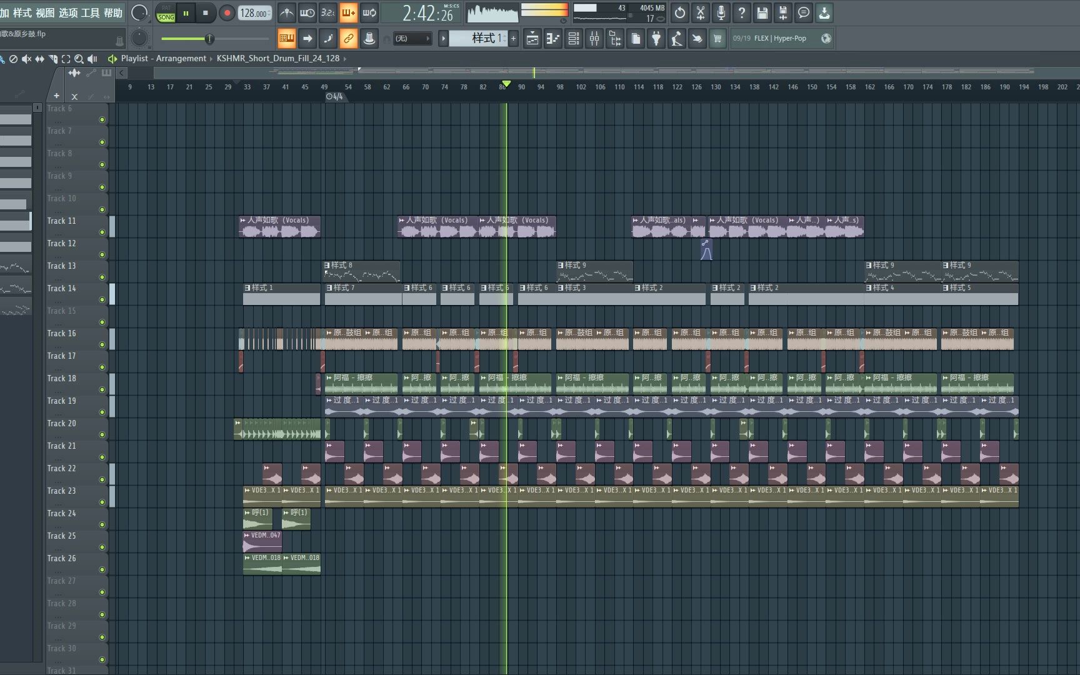Open the Browser tree icon

tap(615, 39)
